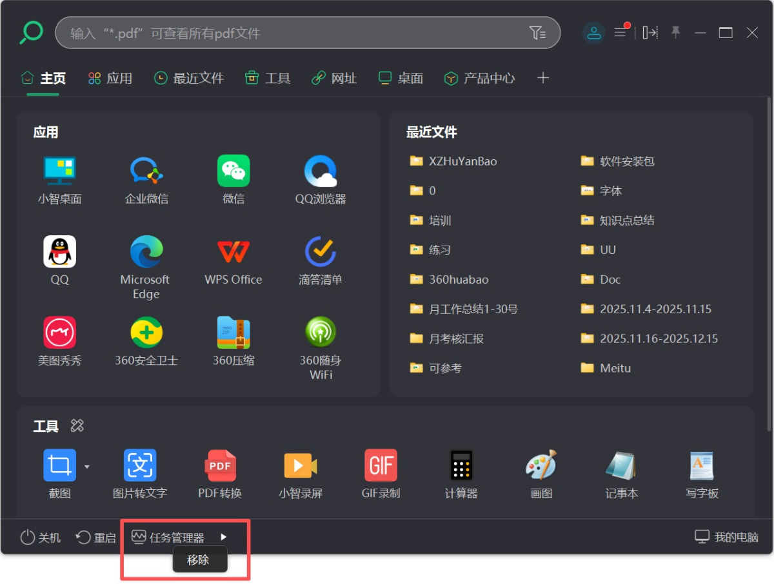Start the 小智录屏 screen recorder
Viewport: 774px width, 584px height.
click(x=300, y=465)
